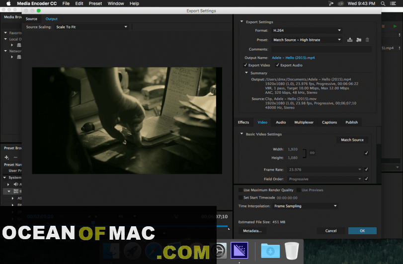Open the Format dropdown showing H.264
403x264 pixels.
coord(307,30)
